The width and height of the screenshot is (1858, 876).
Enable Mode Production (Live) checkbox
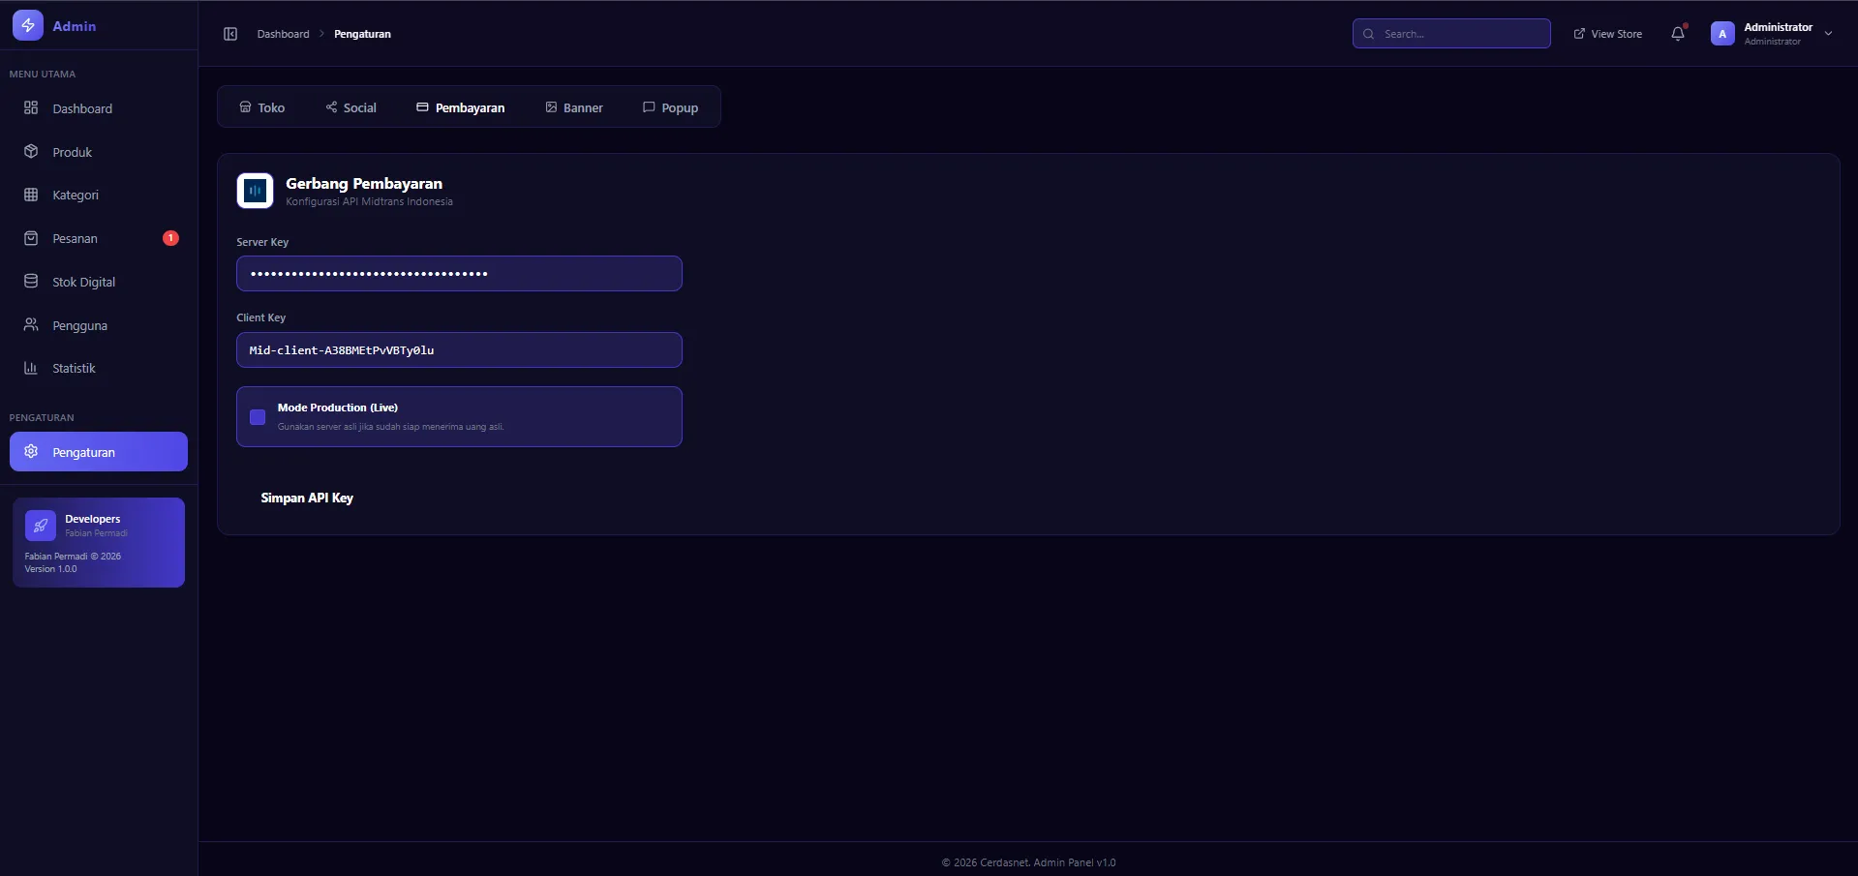[x=258, y=417]
